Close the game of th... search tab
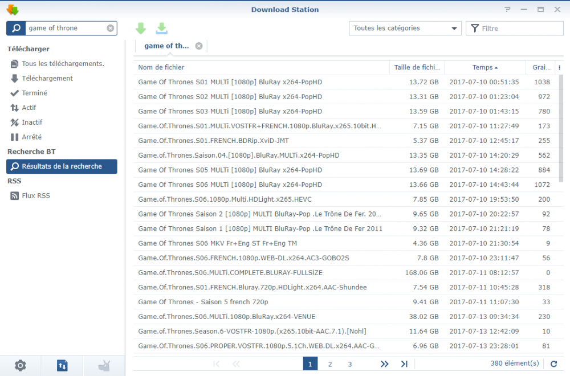 [198, 46]
